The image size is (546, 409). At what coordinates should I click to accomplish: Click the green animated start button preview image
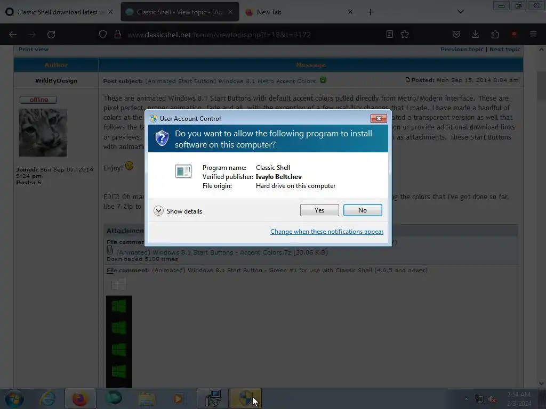(x=119, y=341)
